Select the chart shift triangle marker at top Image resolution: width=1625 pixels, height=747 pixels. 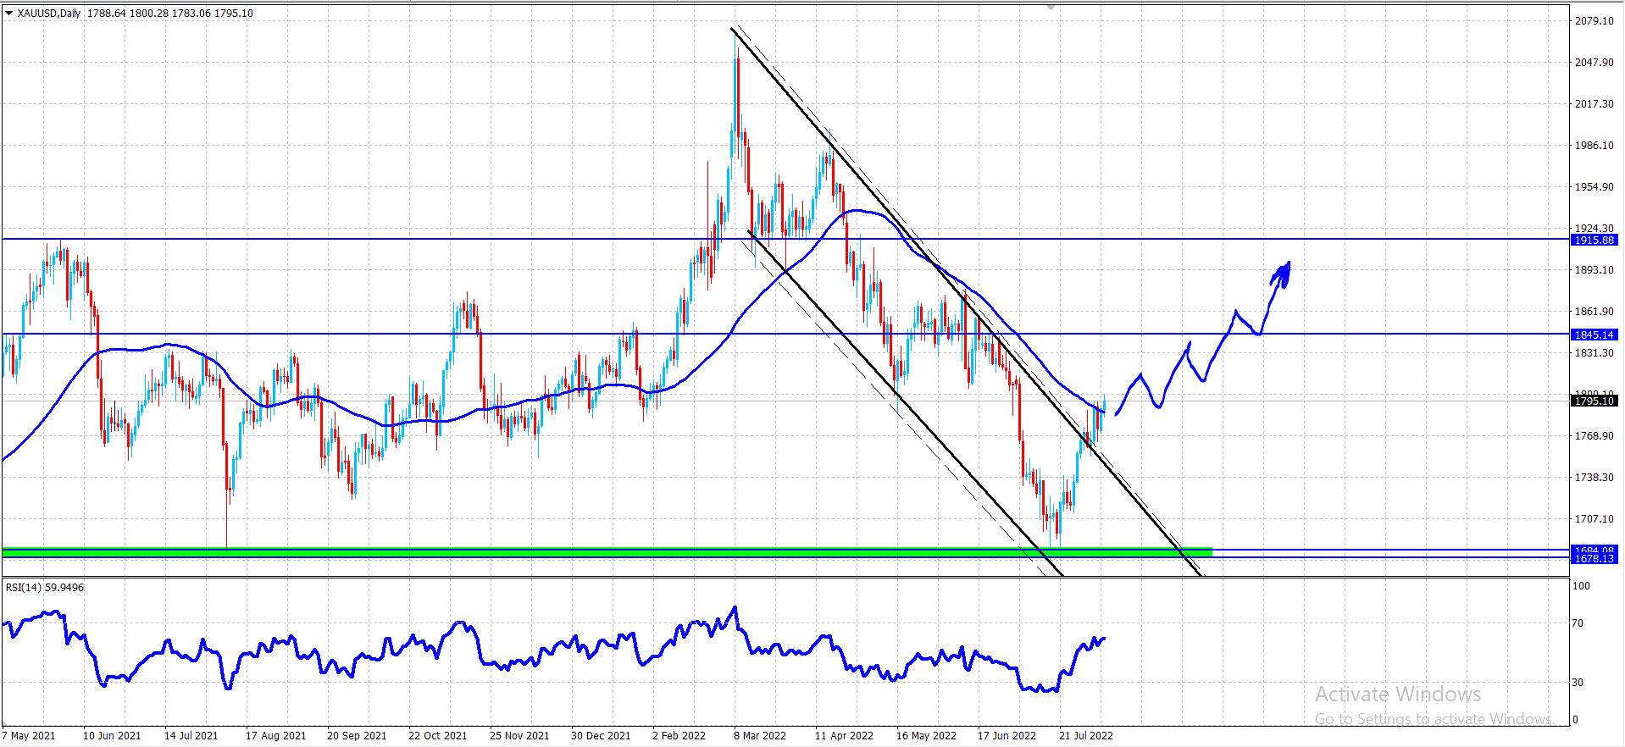[1051, 7]
